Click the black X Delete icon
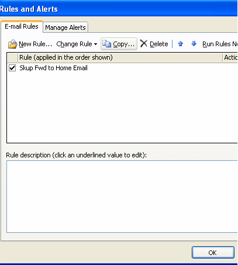This screenshot has height=265, width=238. pyautogui.click(x=144, y=43)
